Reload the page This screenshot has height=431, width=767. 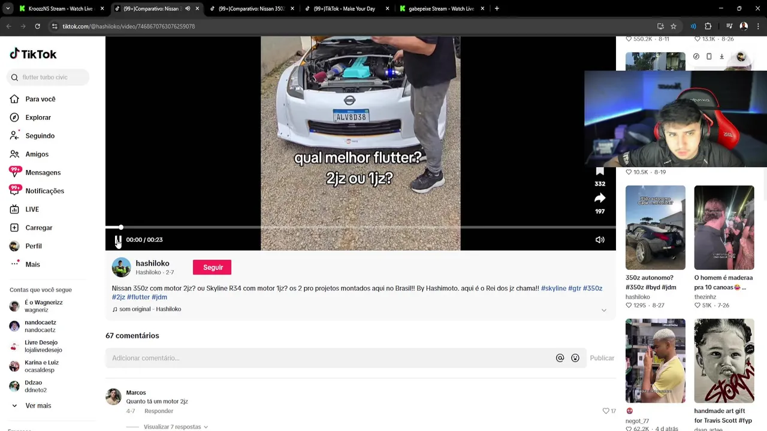[x=37, y=26]
